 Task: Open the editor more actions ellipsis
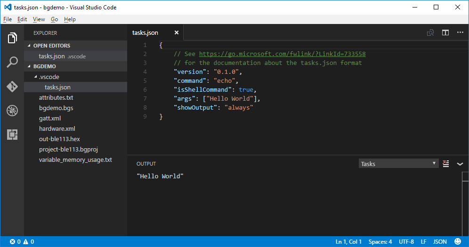pos(460,32)
